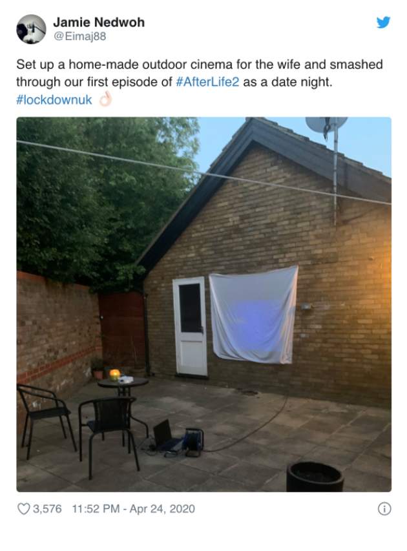
Task: Open the white sheet projector screen in photo
Action: pos(253,315)
